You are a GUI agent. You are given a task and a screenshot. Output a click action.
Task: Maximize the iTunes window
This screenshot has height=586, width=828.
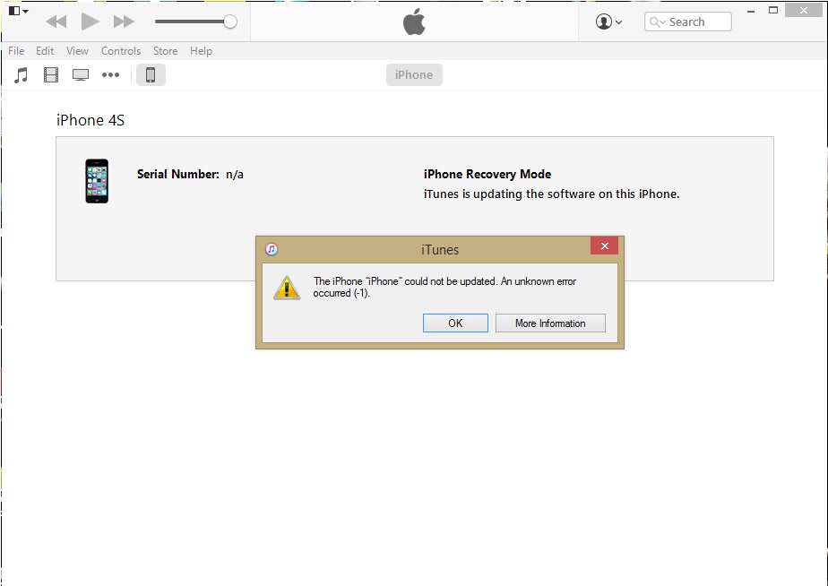tap(773, 10)
